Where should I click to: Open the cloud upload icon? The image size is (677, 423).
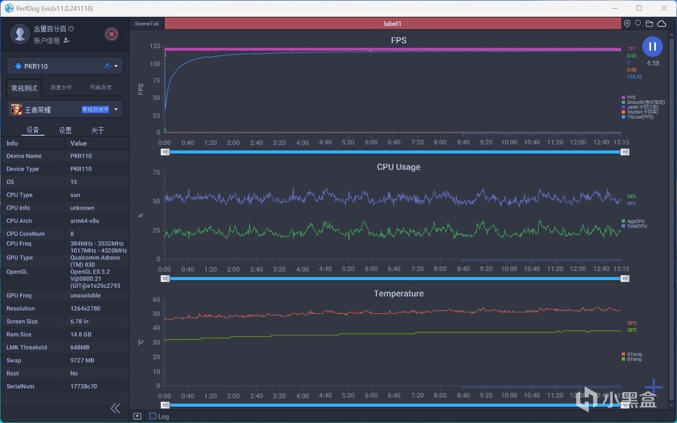(x=661, y=24)
